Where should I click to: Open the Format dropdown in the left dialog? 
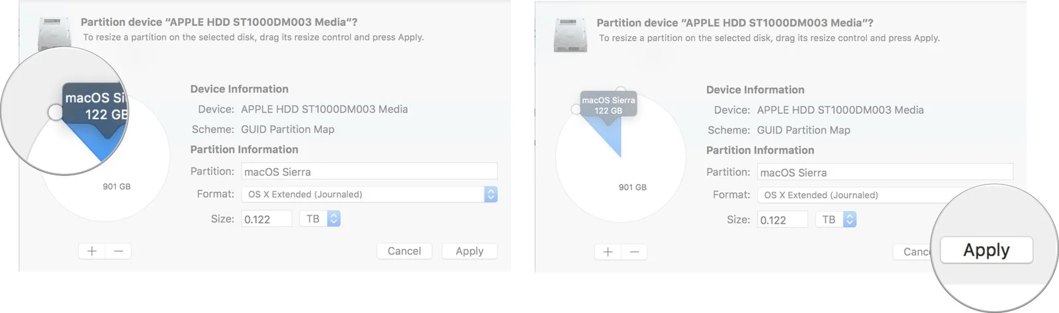[369, 195]
